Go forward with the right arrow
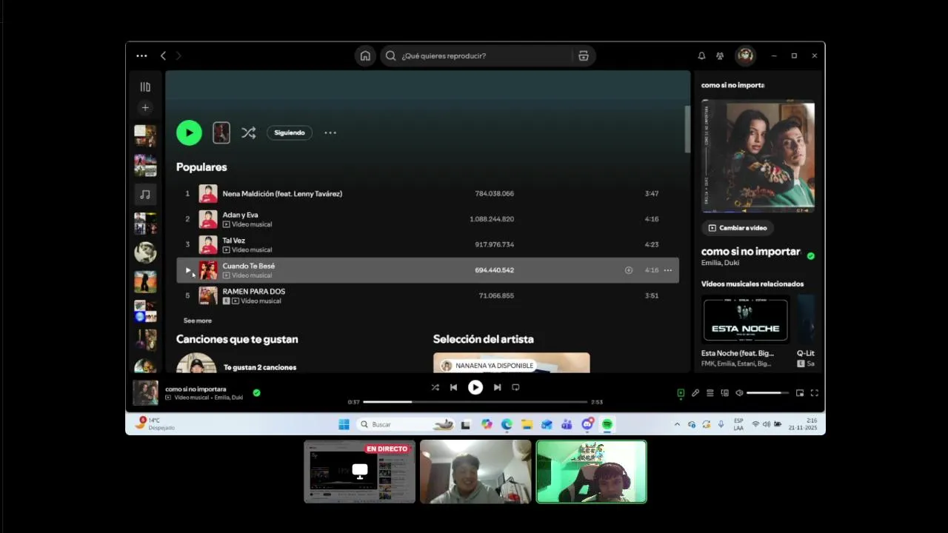 coord(178,56)
